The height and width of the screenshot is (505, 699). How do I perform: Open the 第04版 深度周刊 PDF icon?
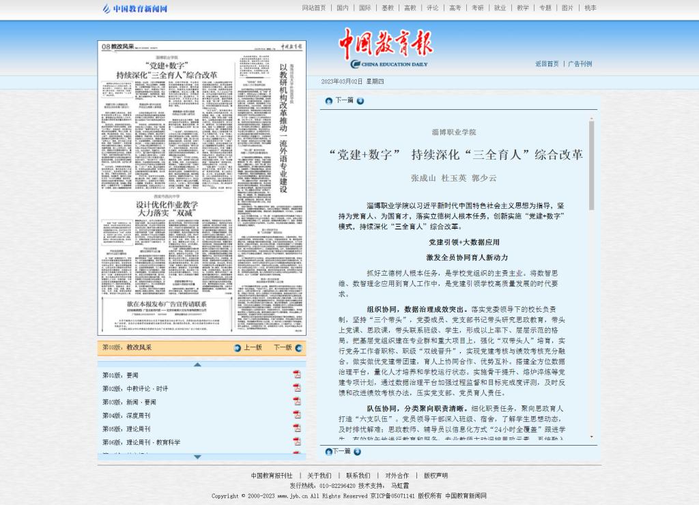297,415
